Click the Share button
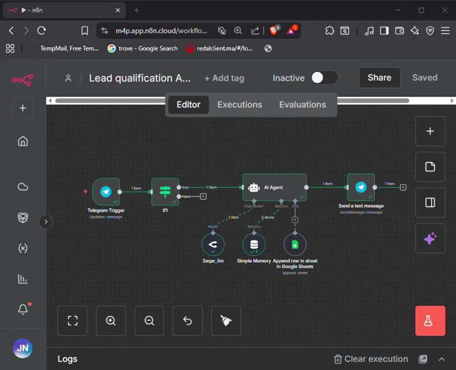This screenshot has width=456, height=370. click(379, 78)
